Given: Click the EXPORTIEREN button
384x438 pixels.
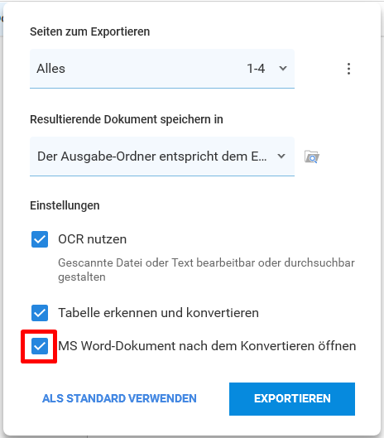Looking at the screenshot, I should (292, 399).
